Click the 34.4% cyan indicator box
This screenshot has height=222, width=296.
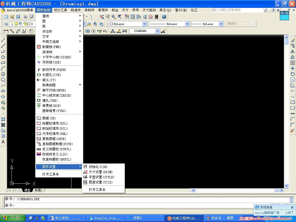284,15
